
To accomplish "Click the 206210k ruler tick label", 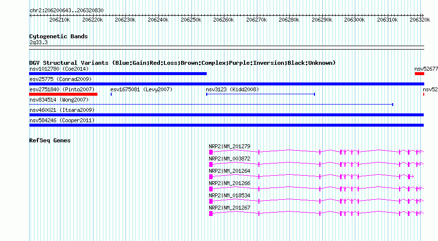I will pos(60,20).
